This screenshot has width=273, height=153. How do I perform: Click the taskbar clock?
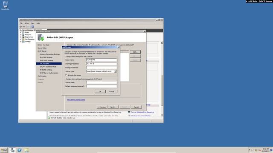(x=266, y=150)
